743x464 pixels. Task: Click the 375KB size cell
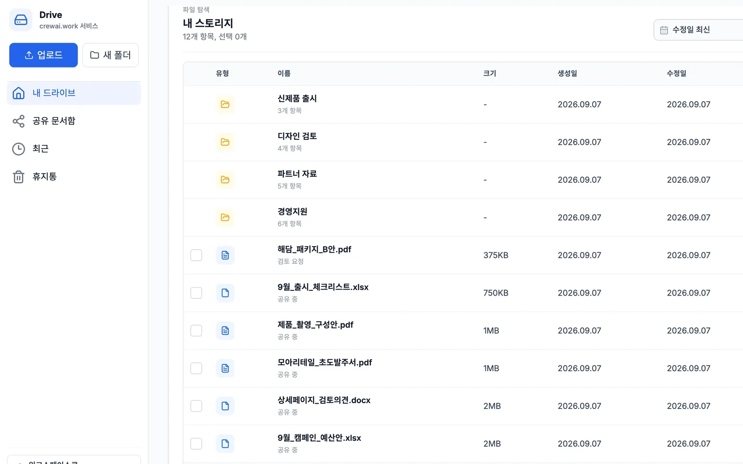coord(496,255)
